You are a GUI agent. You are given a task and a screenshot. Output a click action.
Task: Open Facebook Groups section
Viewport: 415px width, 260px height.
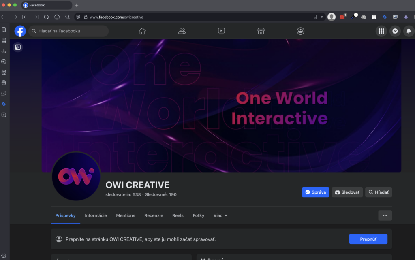pos(300,31)
